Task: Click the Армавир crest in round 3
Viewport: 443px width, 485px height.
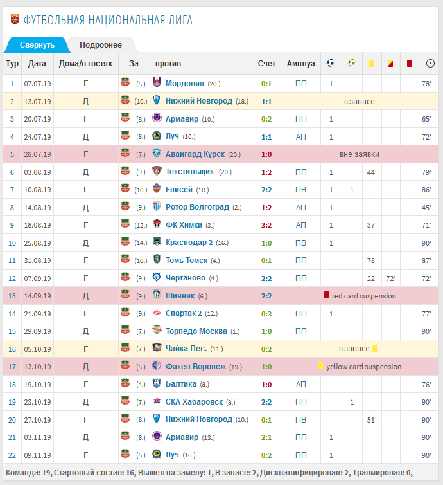Action: [x=157, y=118]
